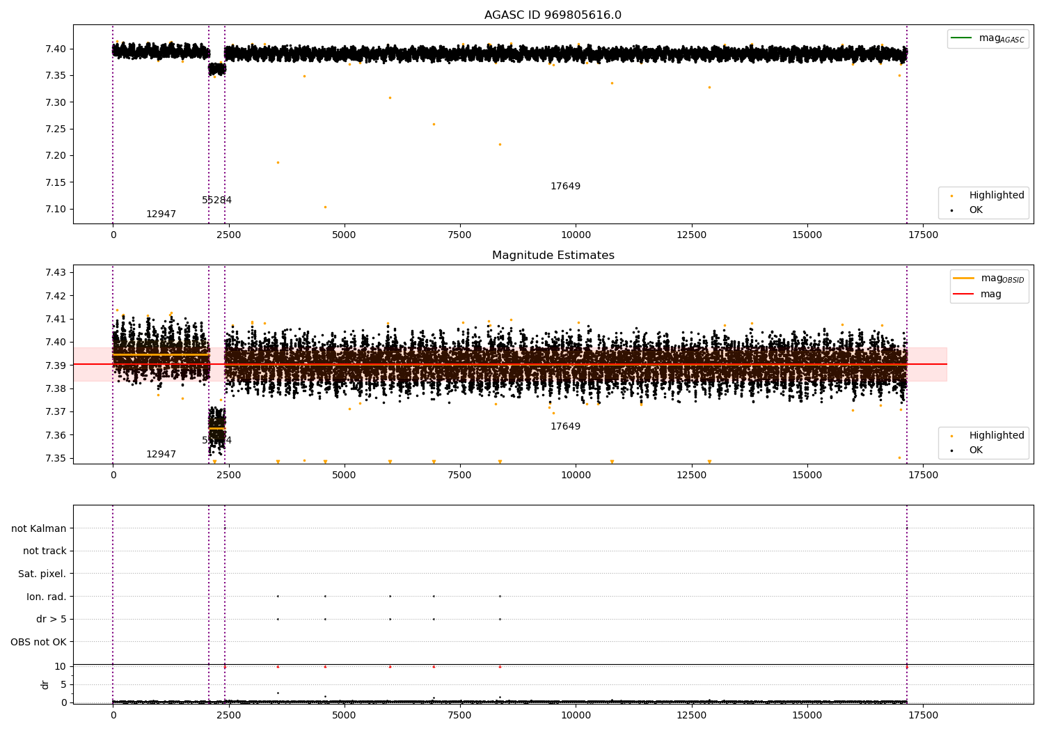Click the 7.39 y-axis tick label
Viewport: 1044px width, 731px height.
[56, 365]
